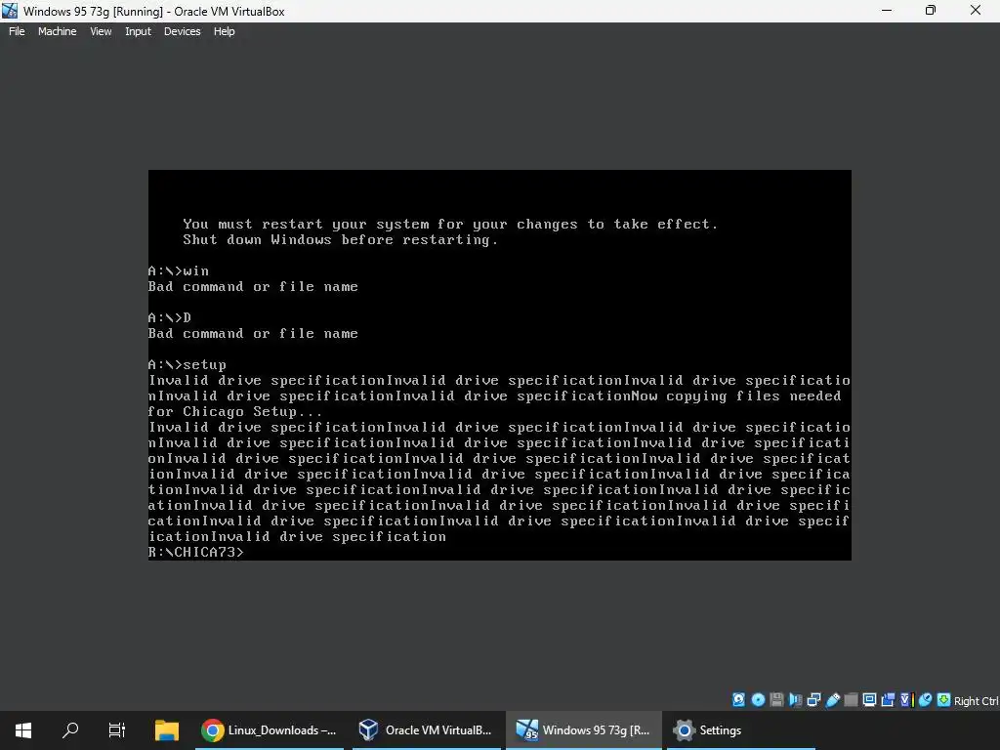The image size is (1000, 750).
Task: Click 'for Chicago Setup...' text line
Action: click(235, 412)
